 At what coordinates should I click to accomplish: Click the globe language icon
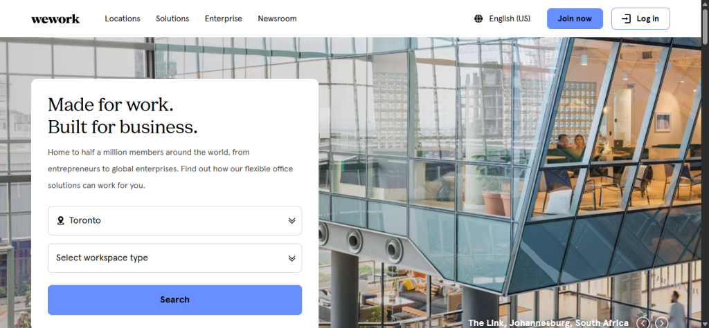pyautogui.click(x=478, y=19)
